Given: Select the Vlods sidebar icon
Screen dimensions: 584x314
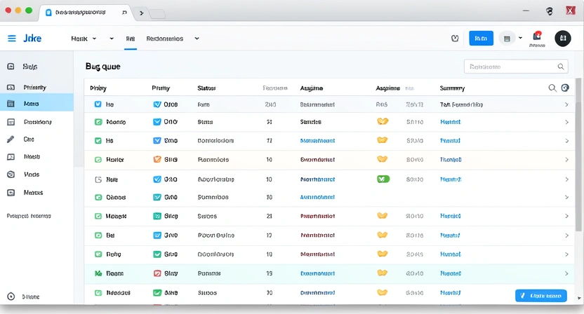Looking at the screenshot, I should pyautogui.click(x=11, y=174).
